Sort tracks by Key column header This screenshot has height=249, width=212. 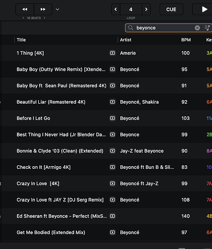pyautogui.click(x=209, y=40)
